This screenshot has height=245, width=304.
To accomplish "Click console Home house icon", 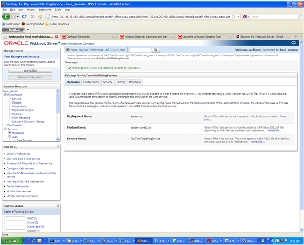I will tap(67, 49).
